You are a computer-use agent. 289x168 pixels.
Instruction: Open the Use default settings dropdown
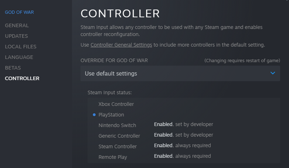(180, 73)
